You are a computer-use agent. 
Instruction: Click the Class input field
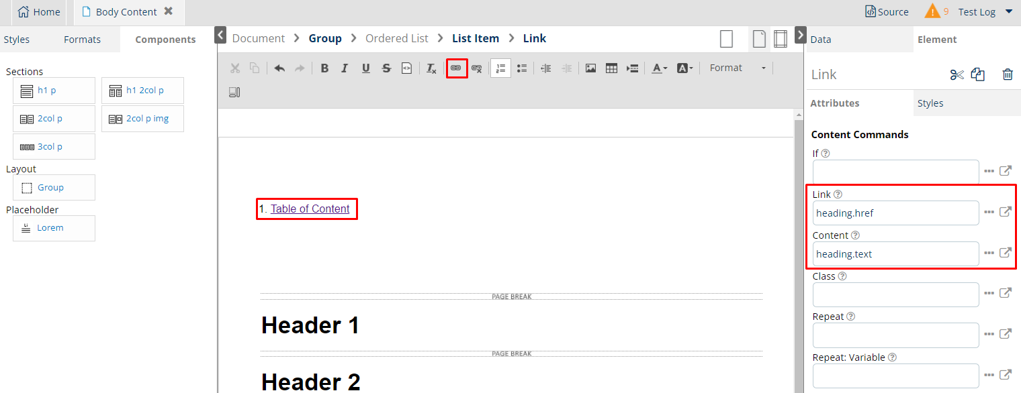(895, 294)
